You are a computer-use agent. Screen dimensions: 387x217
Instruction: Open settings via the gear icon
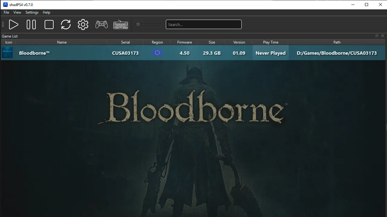[x=83, y=24]
